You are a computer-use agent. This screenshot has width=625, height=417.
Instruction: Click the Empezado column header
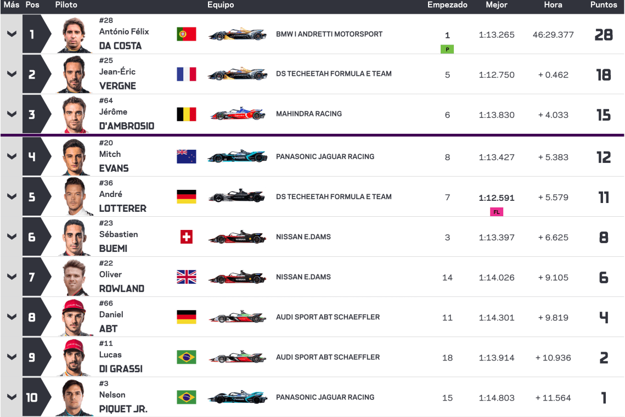(447, 5)
